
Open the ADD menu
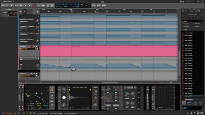(x=94, y=6)
